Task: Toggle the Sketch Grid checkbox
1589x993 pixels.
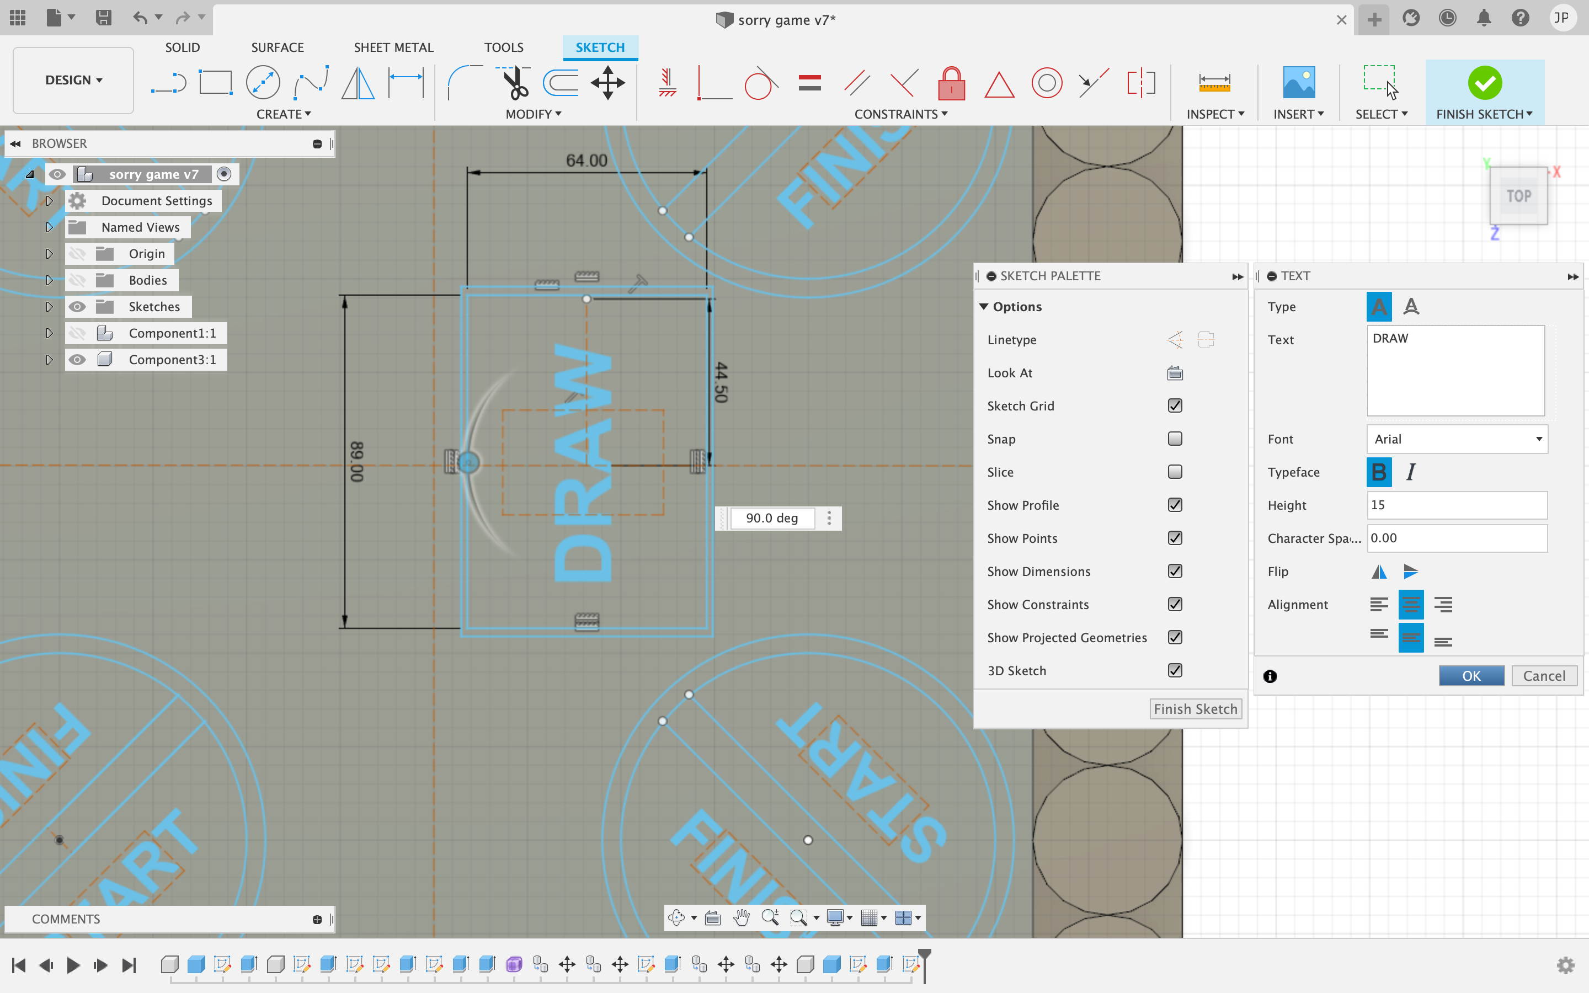Action: click(x=1175, y=405)
